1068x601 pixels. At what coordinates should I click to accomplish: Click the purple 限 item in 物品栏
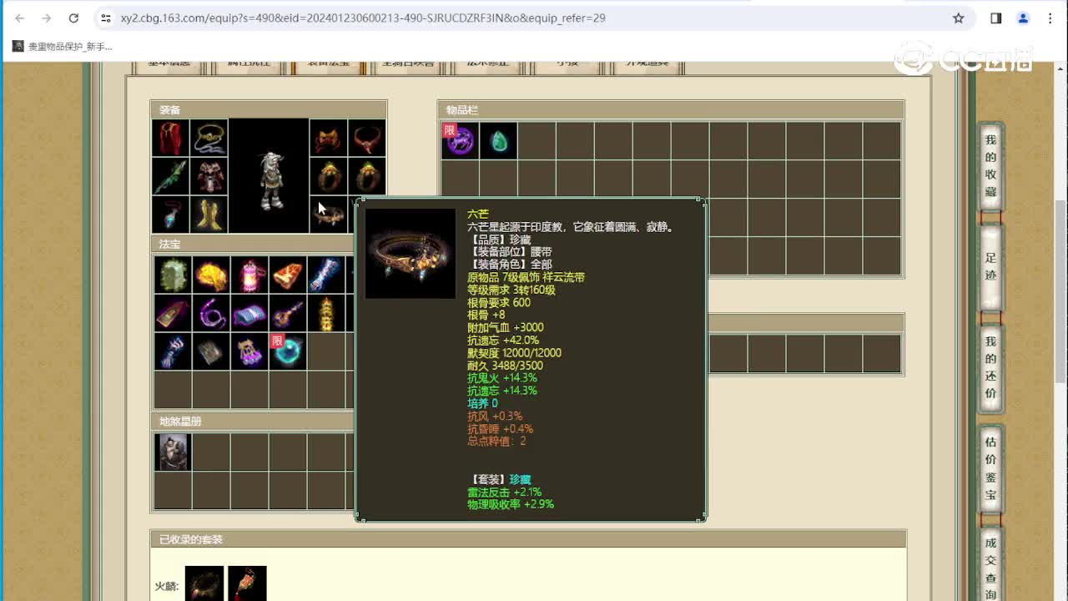point(460,141)
